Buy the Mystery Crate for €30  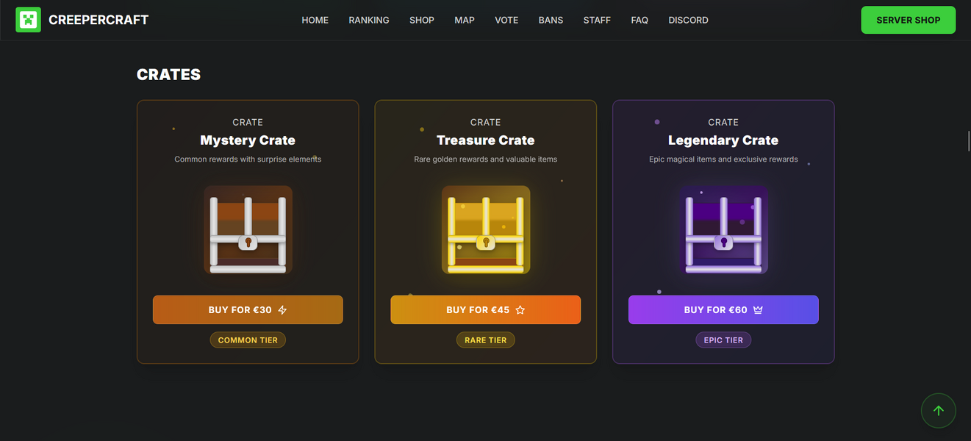pos(248,310)
